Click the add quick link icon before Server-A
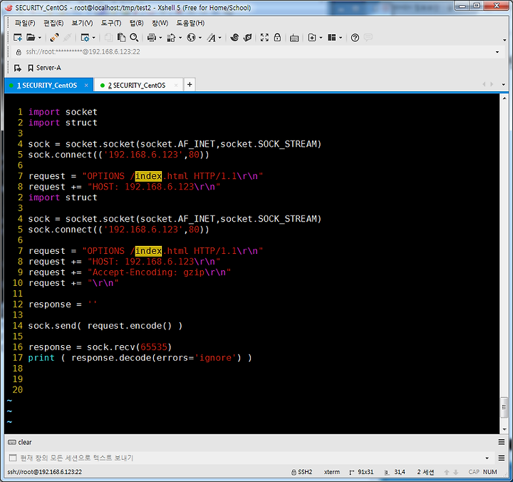This screenshot has height=482, width=513. pos(17,68)
